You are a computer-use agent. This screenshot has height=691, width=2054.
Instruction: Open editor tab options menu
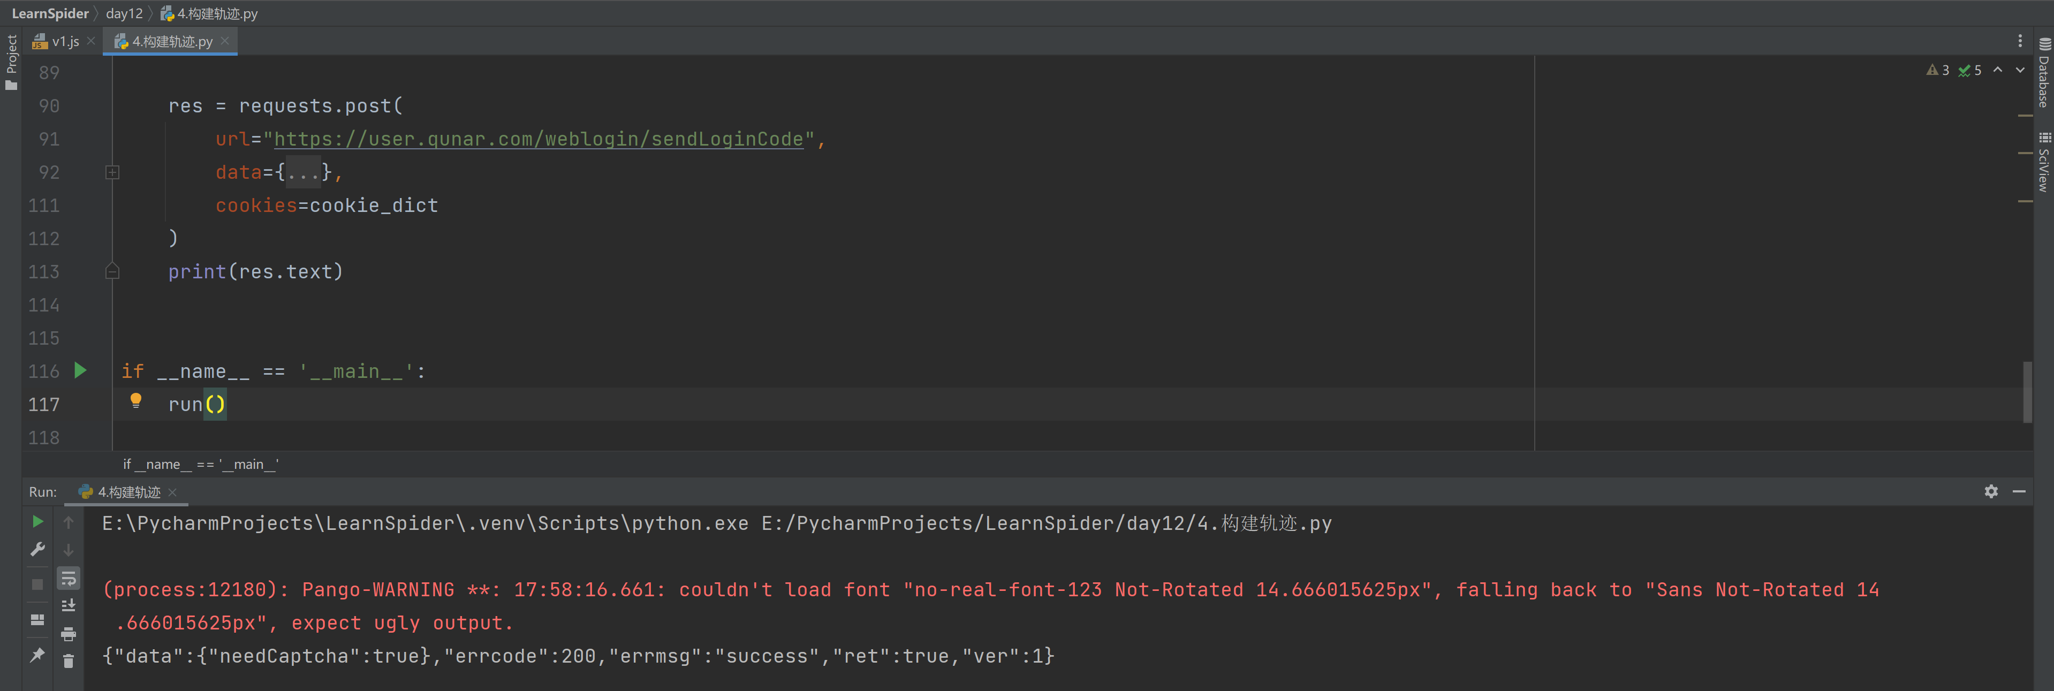[x=2020, y=41]
